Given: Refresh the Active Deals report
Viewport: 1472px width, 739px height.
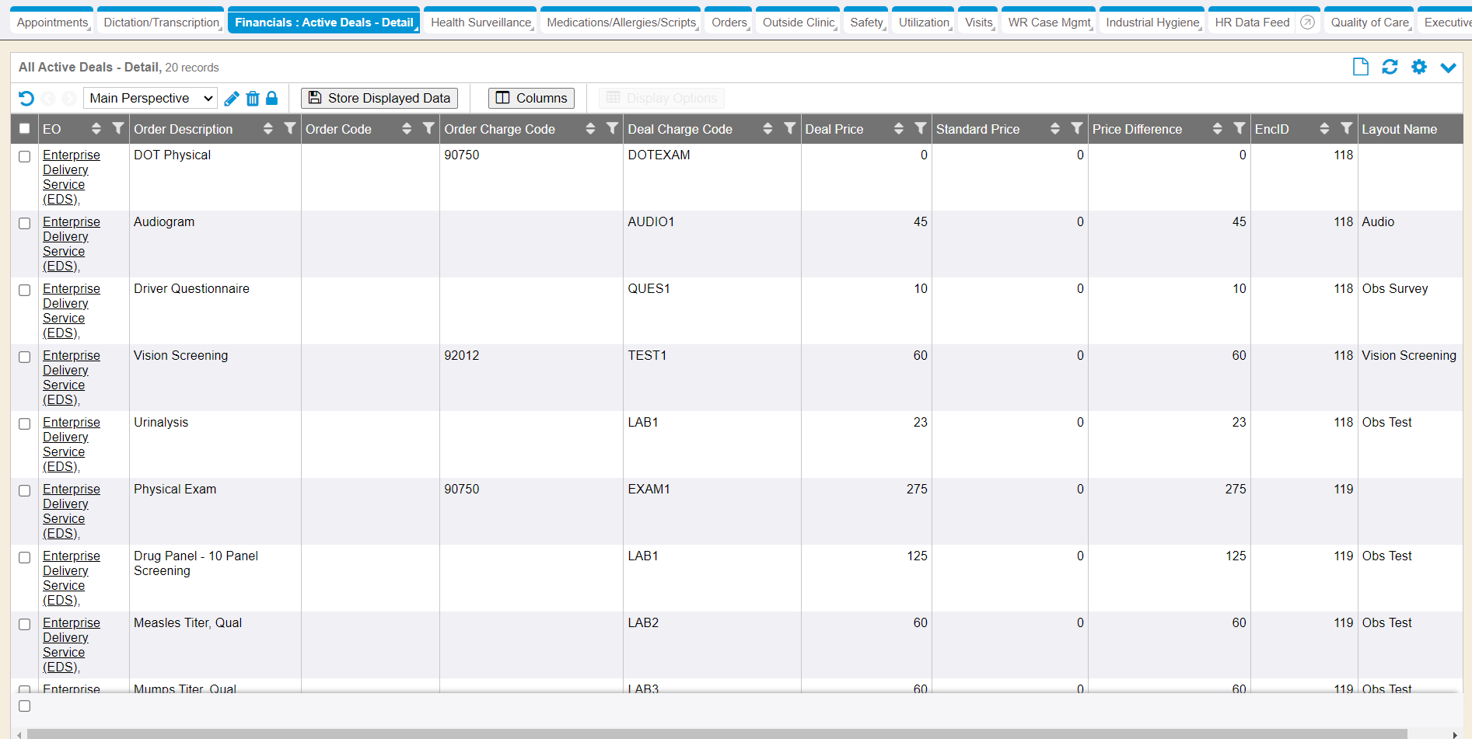Looking at the screenshot, I should coord(1390,68).
